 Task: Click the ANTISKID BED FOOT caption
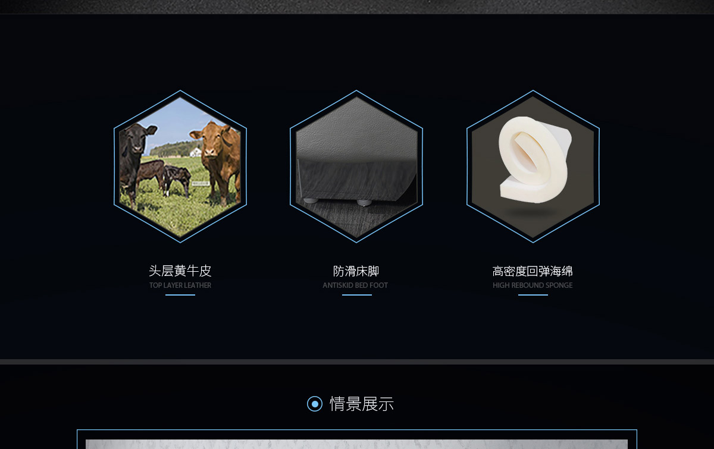tap(355, 285)
